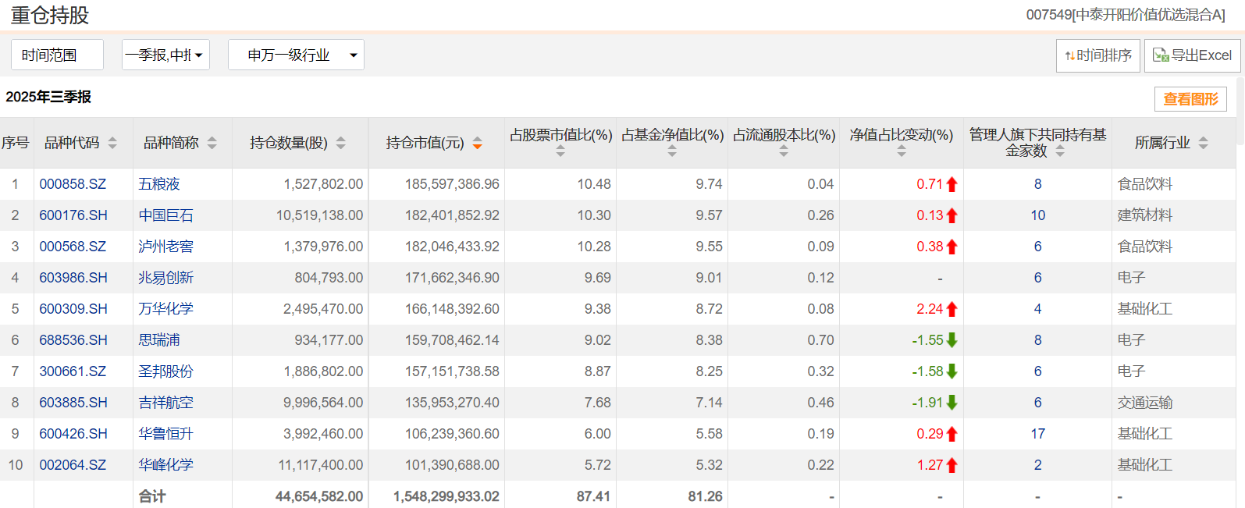Open stock code 603986.SH link
The width and height of the screenshot is (1245, 508).
pos(73,278)
